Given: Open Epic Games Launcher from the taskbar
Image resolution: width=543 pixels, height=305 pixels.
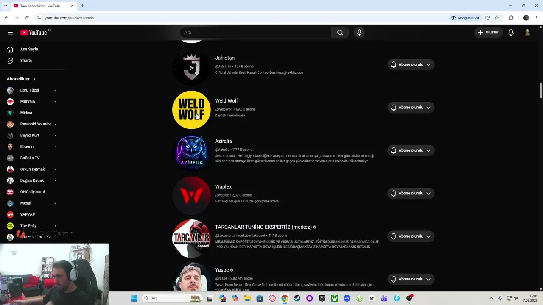Looking at the screenshot, I should tap(322, 298).
